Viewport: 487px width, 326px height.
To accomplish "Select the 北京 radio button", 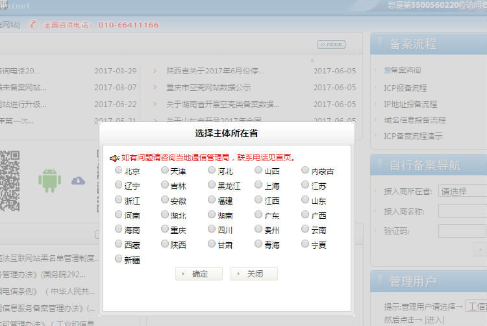I will click(x=118, y=171).
